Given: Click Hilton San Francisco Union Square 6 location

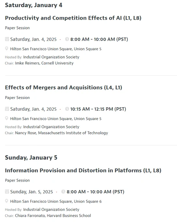Looking at the screenshot, I should tap(56, 201).
